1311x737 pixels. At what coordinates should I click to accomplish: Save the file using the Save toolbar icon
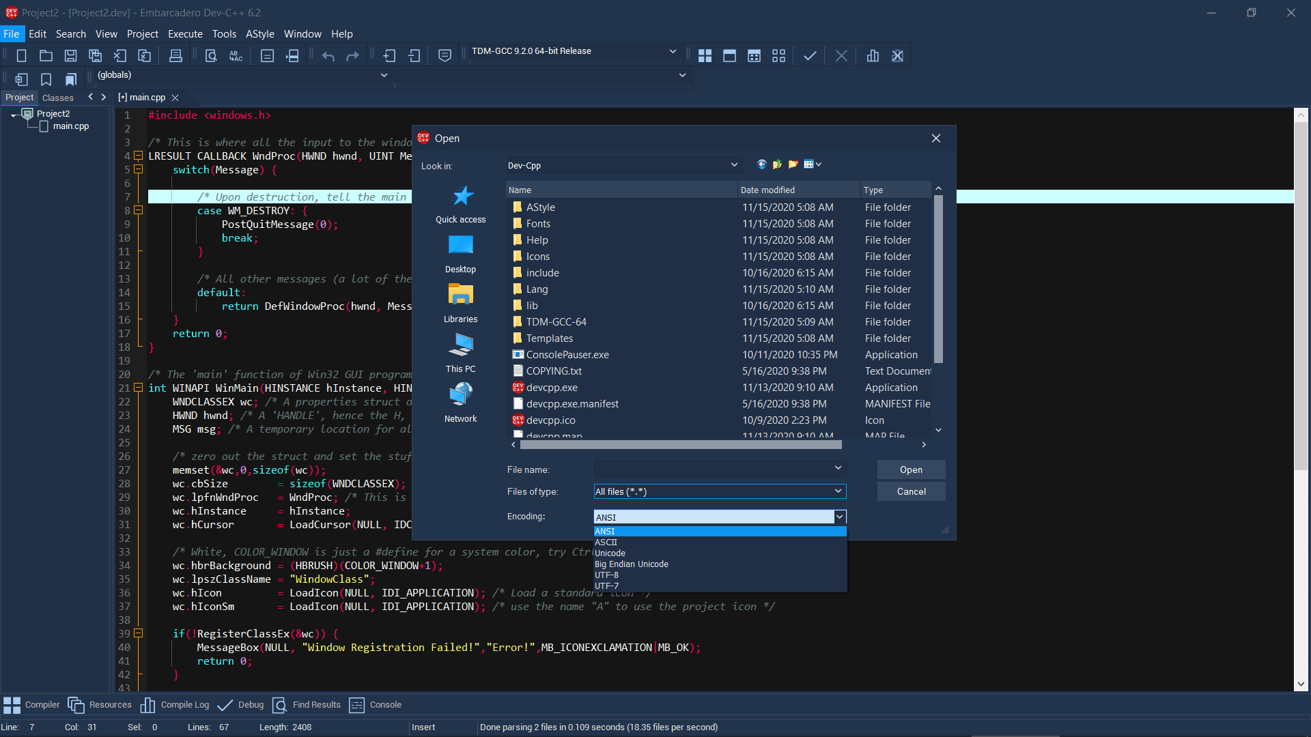(70, 55)
